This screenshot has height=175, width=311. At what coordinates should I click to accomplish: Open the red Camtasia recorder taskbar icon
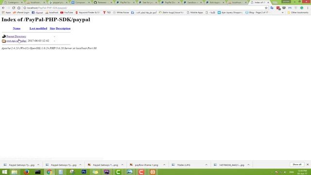(x=141, y=172)
